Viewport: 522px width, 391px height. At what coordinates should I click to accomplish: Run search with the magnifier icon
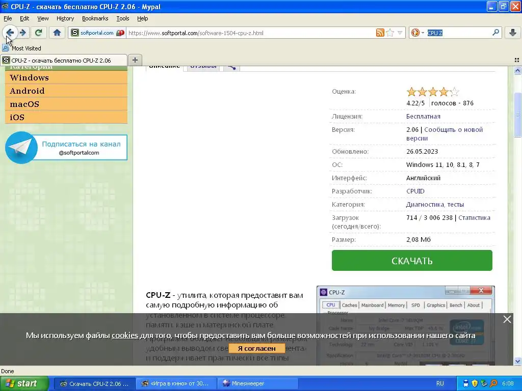[x=495, y=33]
